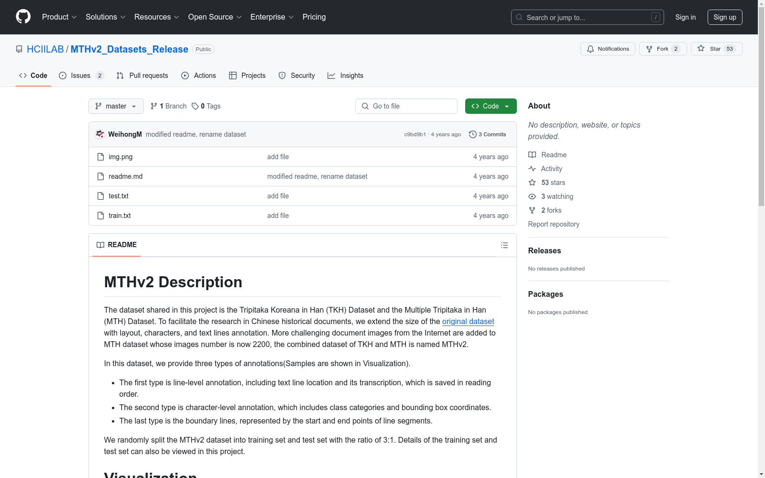
Task: Open the Projects tab
Action: click(x=247, y=76)
